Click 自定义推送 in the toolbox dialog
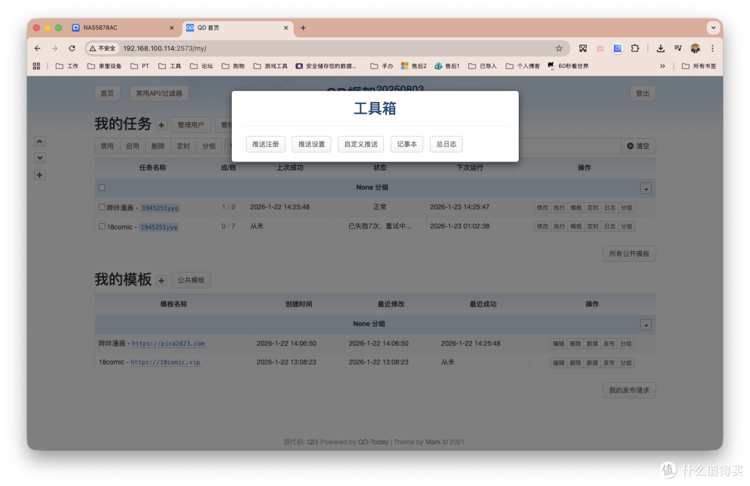The width and height of the screenshot is (750, 486). coord(361,144)
